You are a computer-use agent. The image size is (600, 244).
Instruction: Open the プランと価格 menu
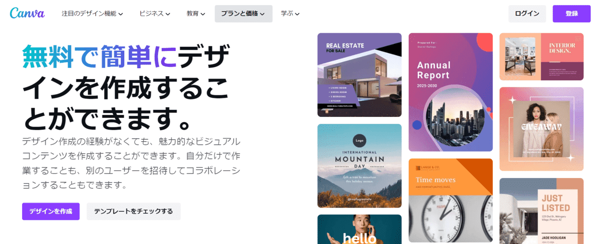point(243,14)
